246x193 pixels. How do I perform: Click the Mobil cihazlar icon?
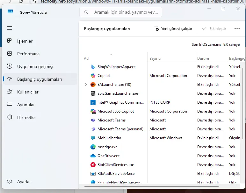[93, 138]
